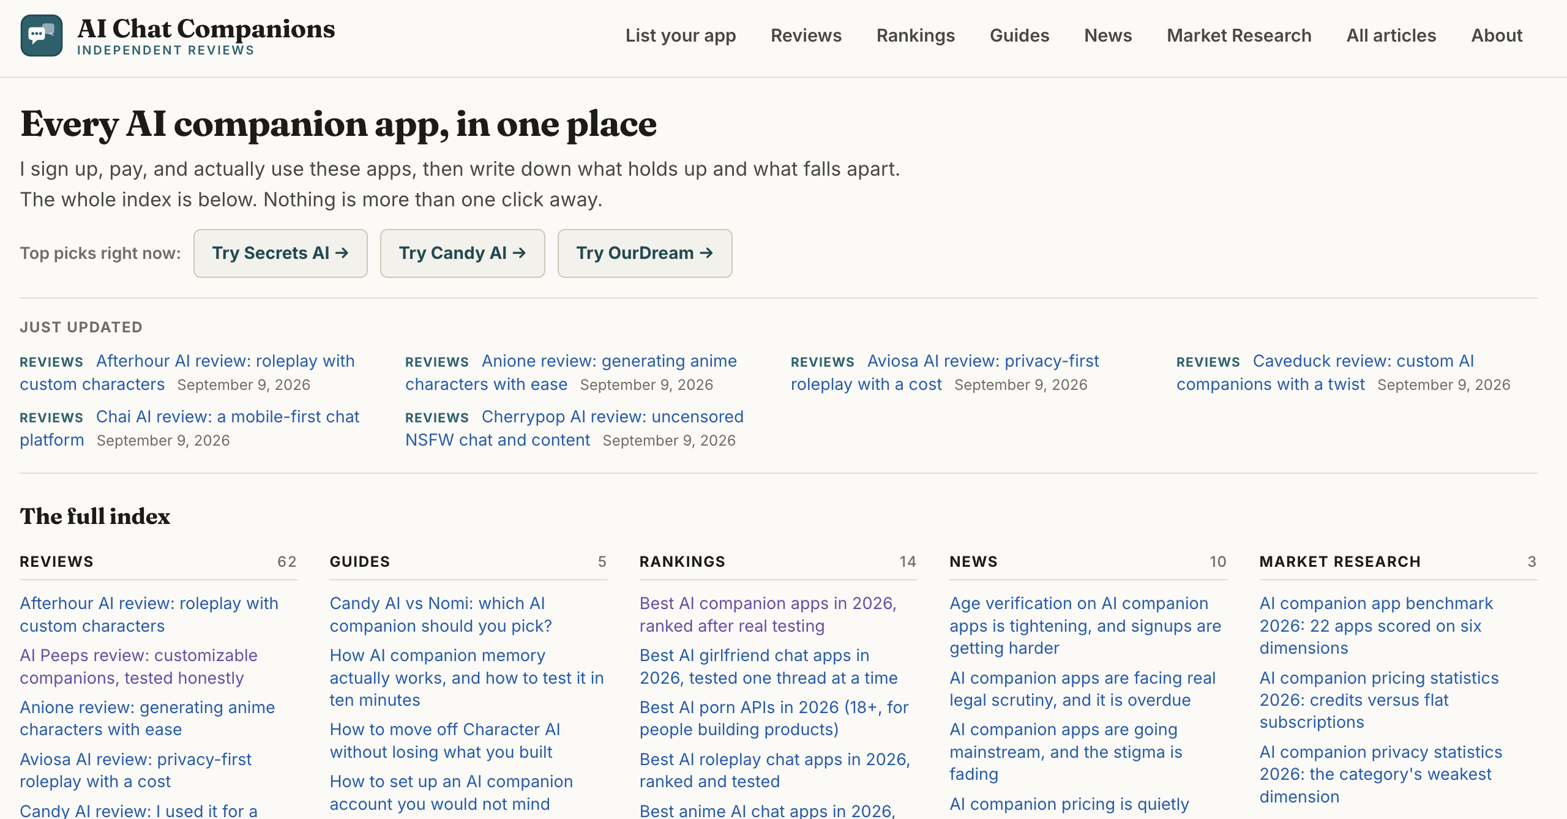Click the Try Secrets AI button
1567x819 pixels.
(x=280, y=253)
